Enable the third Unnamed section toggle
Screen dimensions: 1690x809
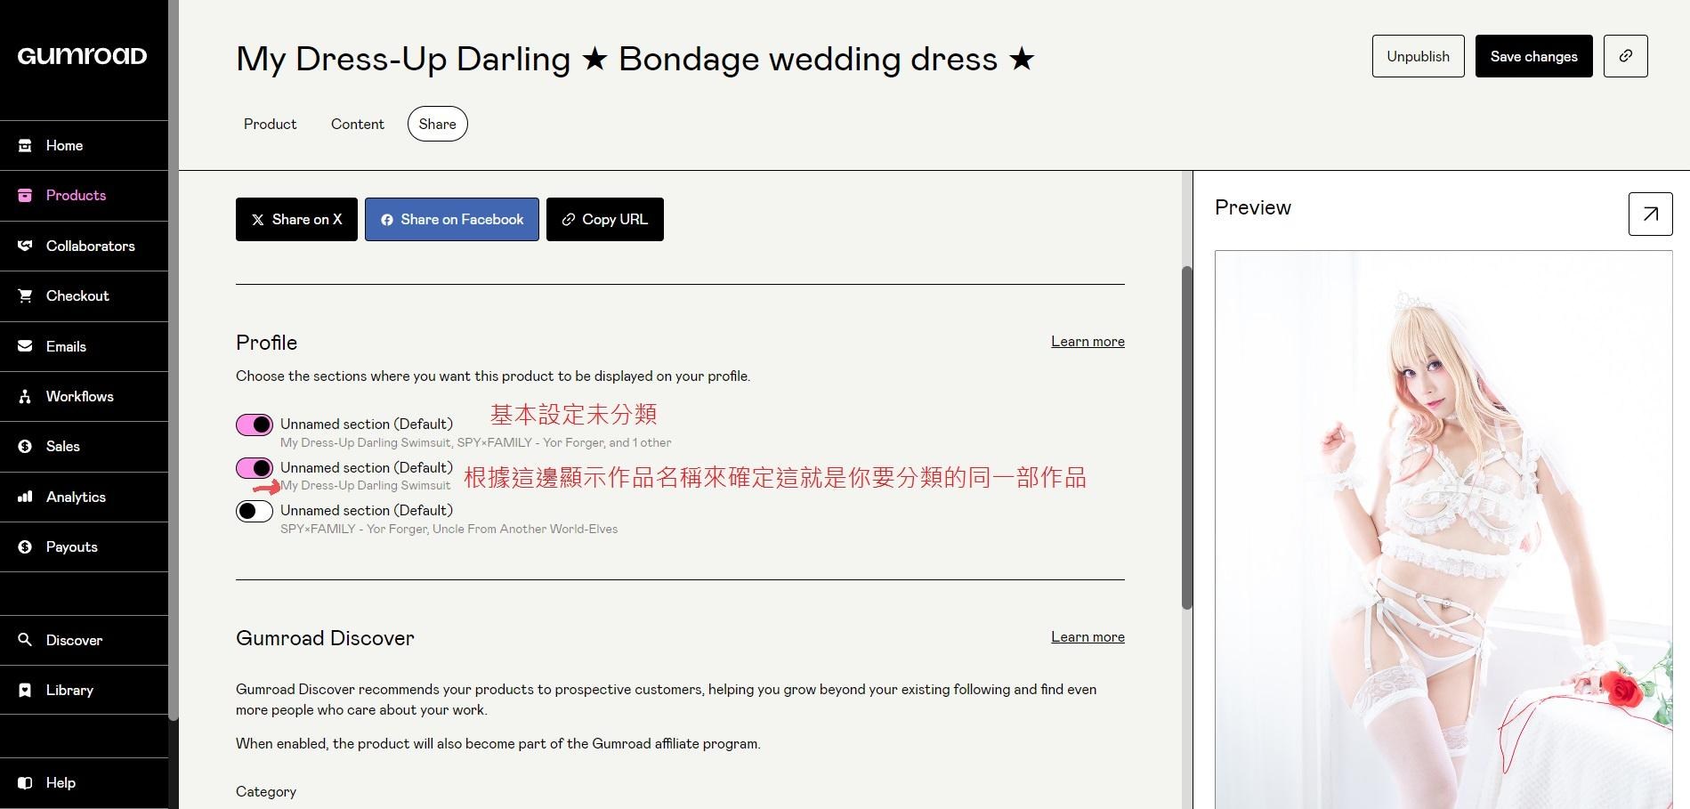click(255, 511)
